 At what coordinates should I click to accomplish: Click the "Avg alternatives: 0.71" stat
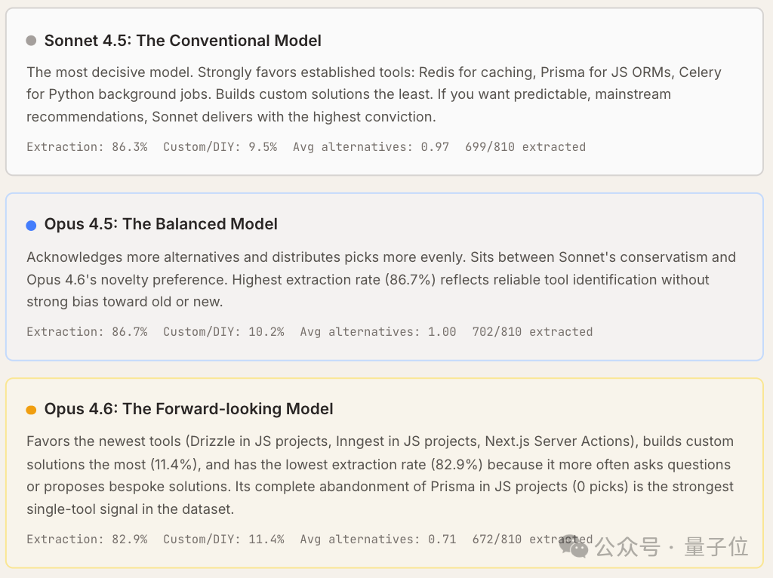pyautogui.click(x=378, y=540)
